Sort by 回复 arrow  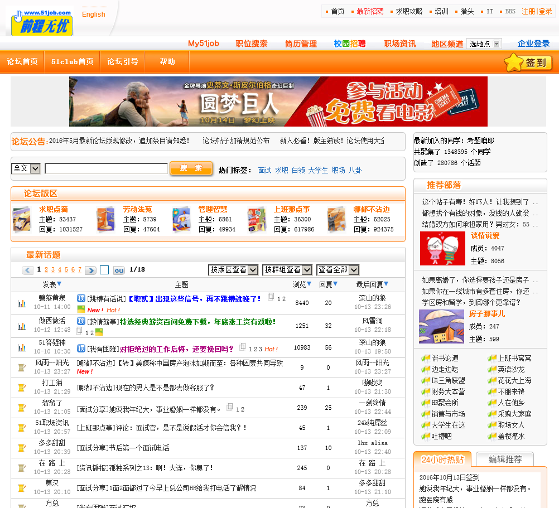pyautogui.click(x=335, y=284)
